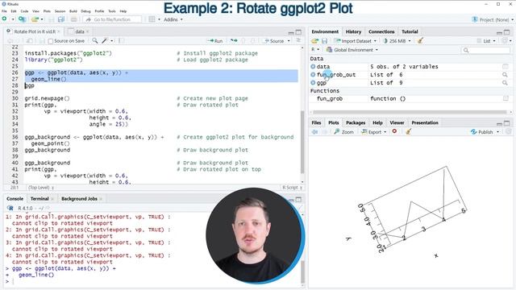Image resolution: width=516 pixels, height=290 pixels.
Task: Open the Source button dropdown arrow
Action: [289, 41]
